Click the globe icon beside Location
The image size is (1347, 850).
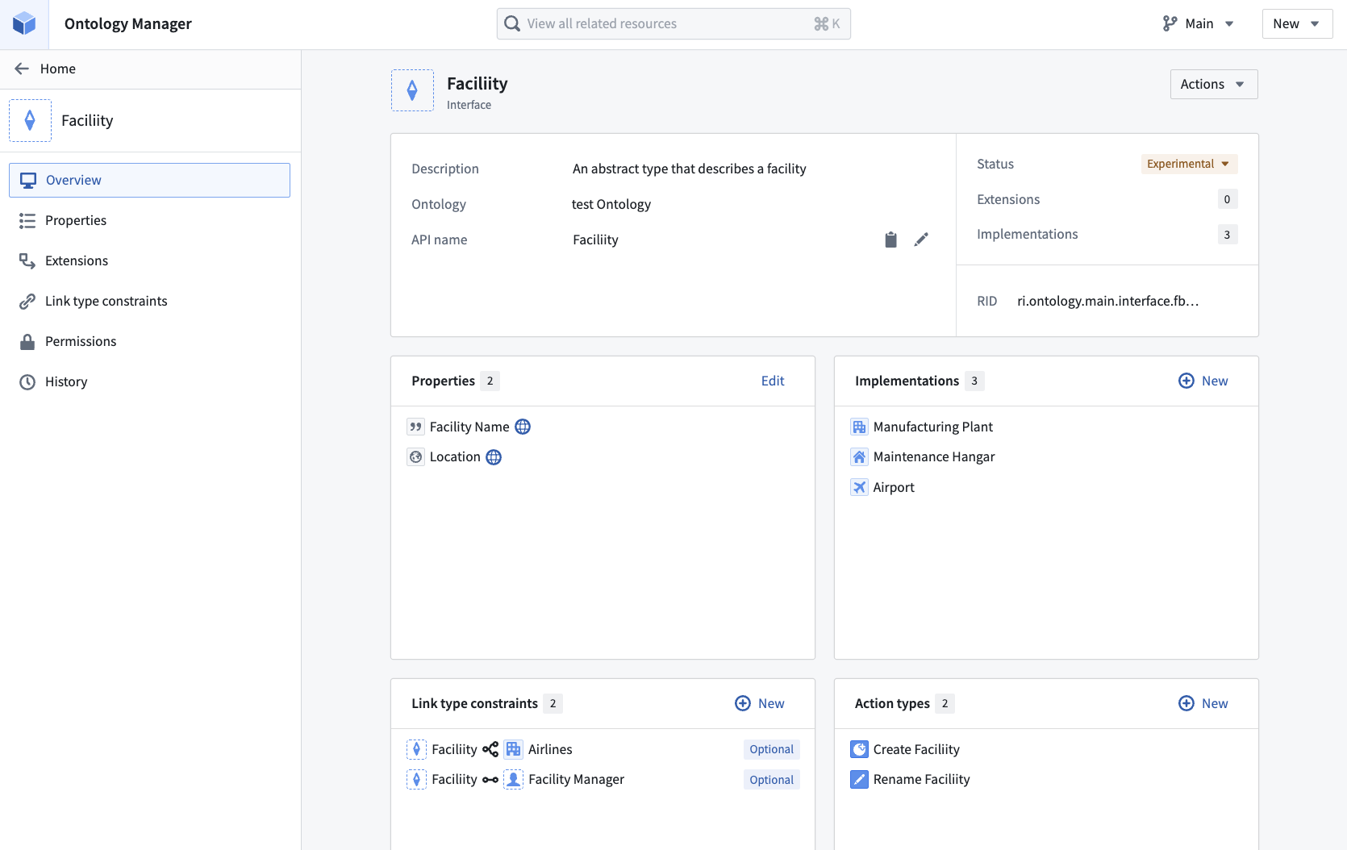tap(494, 457)
